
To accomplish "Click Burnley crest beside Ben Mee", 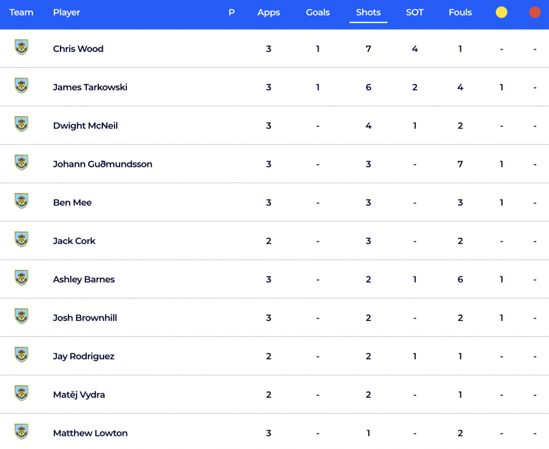I will point(21,201).
